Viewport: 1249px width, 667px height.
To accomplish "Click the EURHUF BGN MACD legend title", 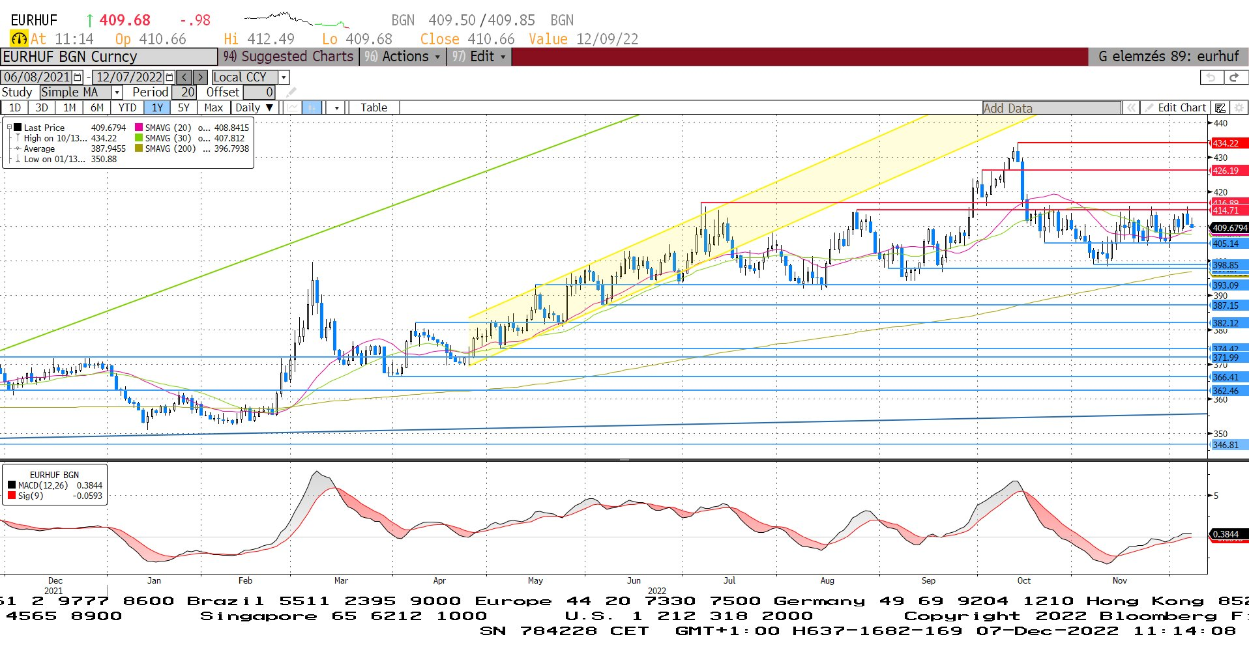I will pyautogui.click(x=54, y=475).
